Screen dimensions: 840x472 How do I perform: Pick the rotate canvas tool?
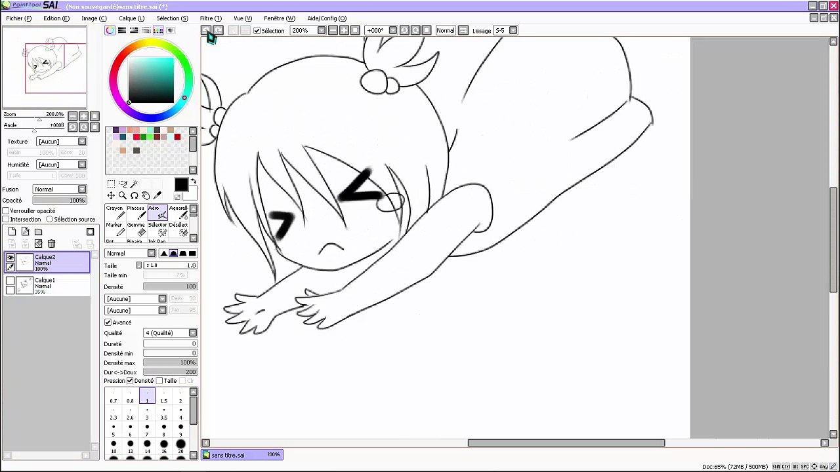(x=135, y=195)
